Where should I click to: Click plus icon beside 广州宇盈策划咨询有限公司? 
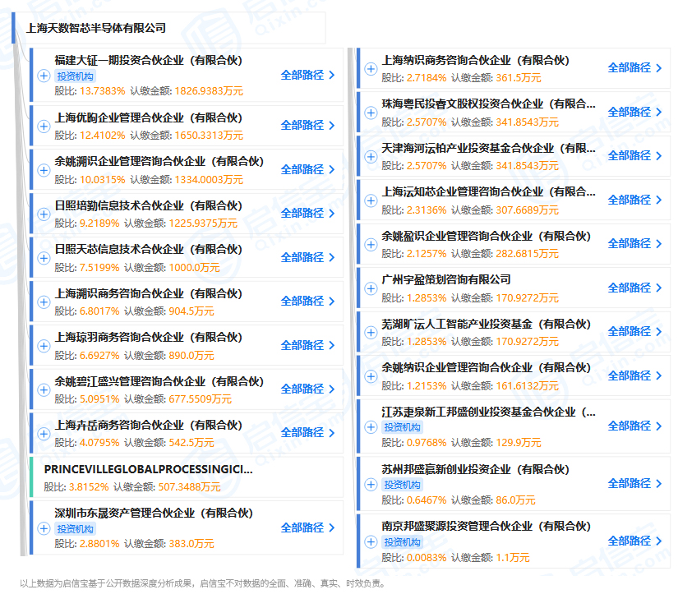tap(371, 288)
